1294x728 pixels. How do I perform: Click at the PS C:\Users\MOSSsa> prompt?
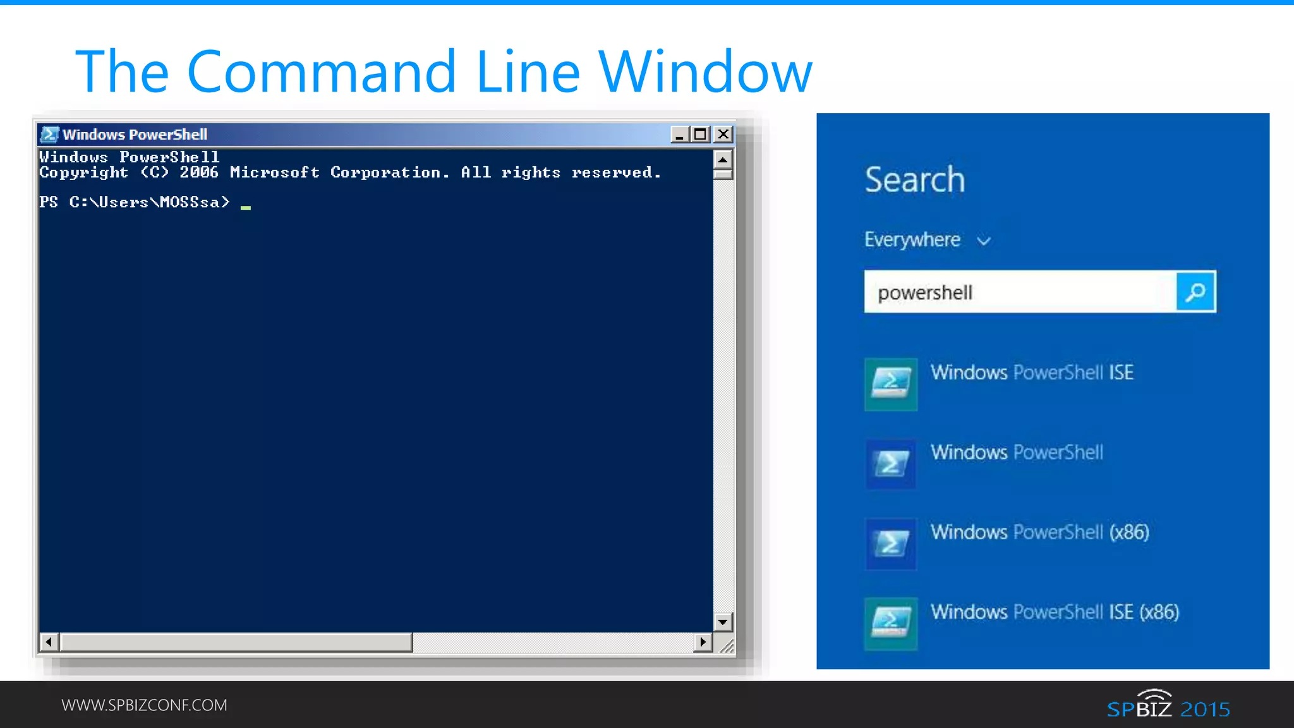pos(135,202)
